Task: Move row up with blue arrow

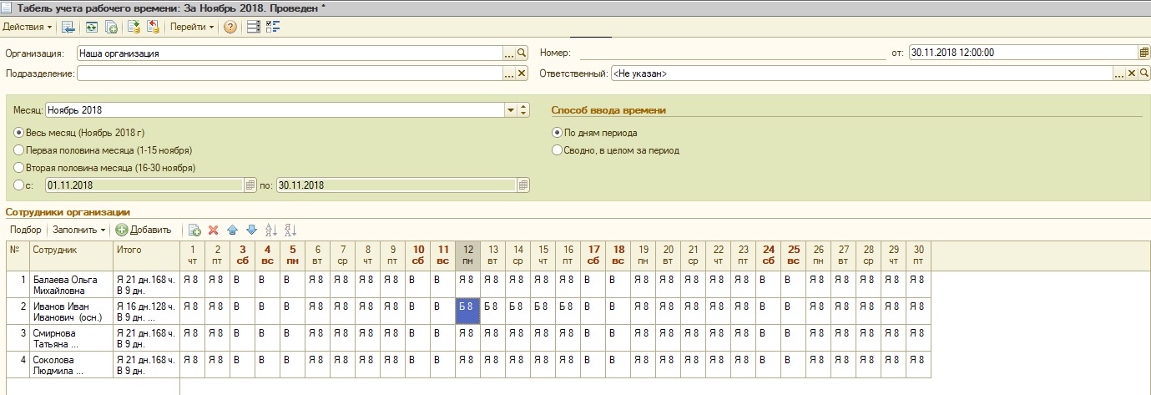Action: pyautogui.click(x=232, y=230)
